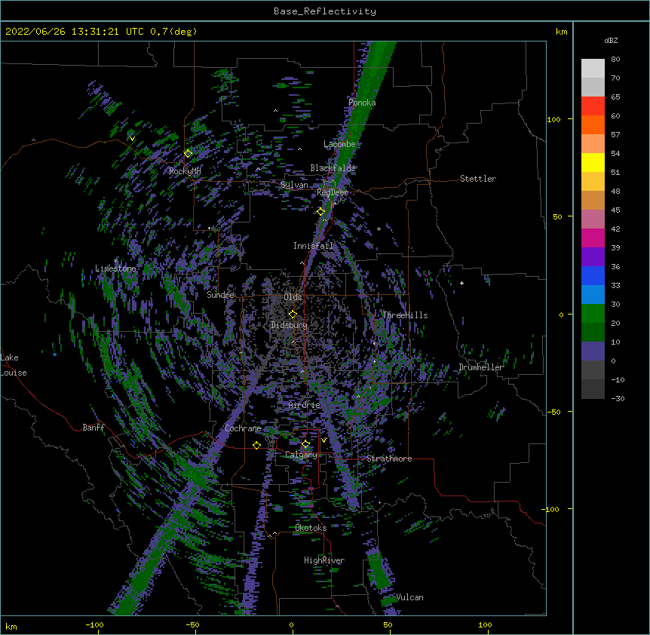
Task: Select the Calgary city label
Action: (x=301, y=455)
